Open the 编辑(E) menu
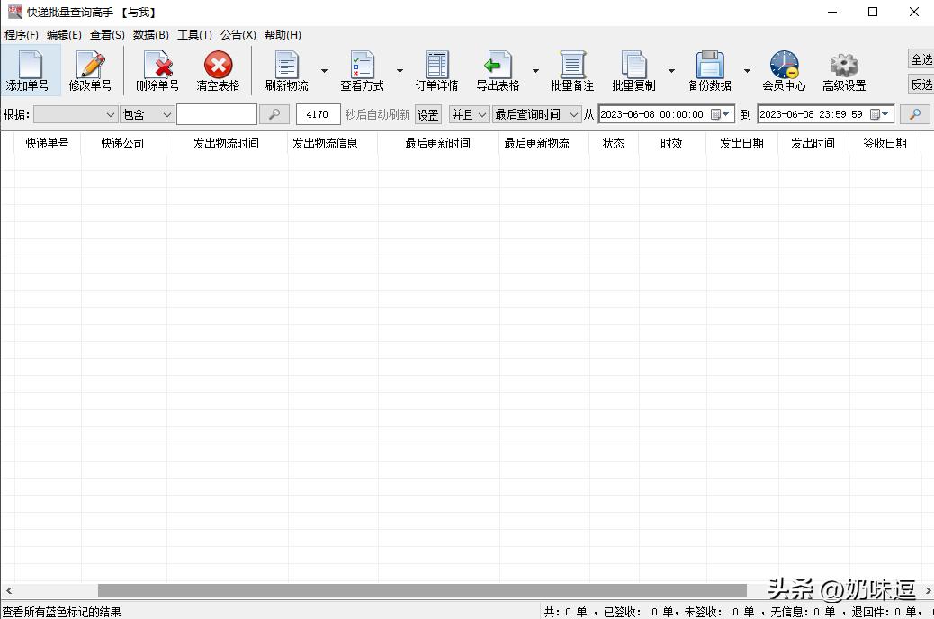934x619 pixels. click(64, 35)
